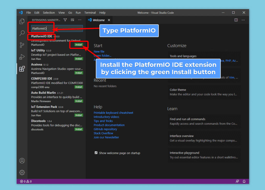Open Find and run all commands card
This screenshot has width=265, height=190.
coord(204,121)
